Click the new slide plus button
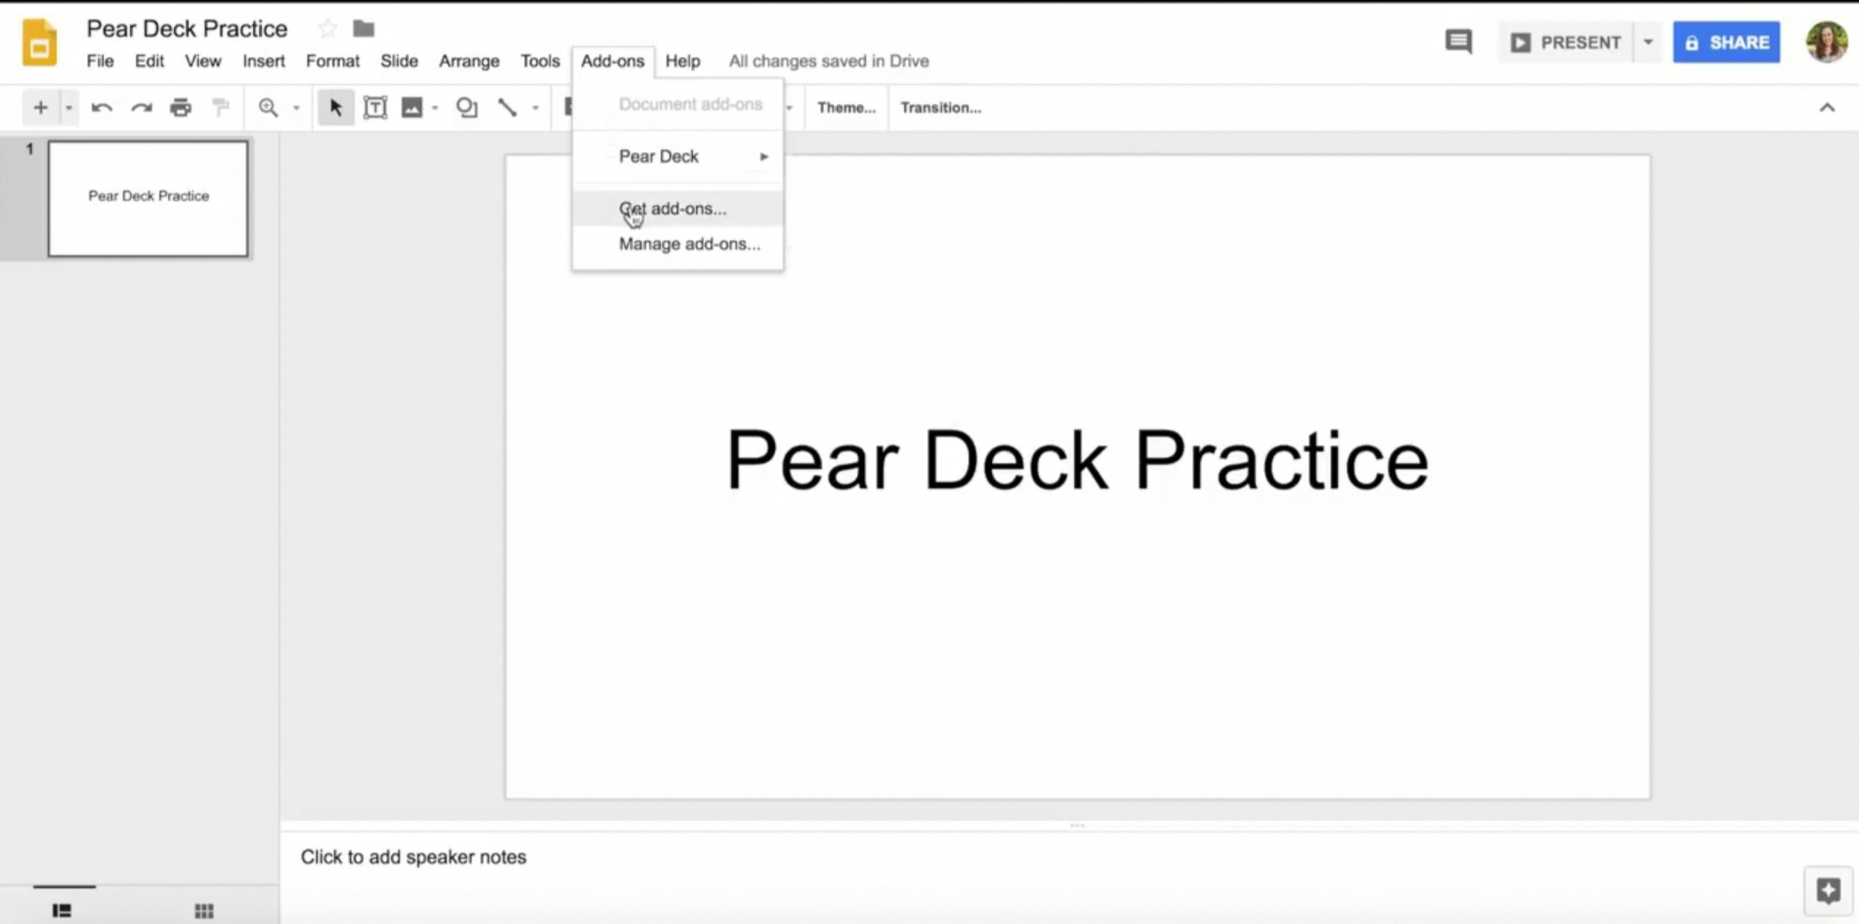Viewport: 1859px width, 924px height. [40, 107]
